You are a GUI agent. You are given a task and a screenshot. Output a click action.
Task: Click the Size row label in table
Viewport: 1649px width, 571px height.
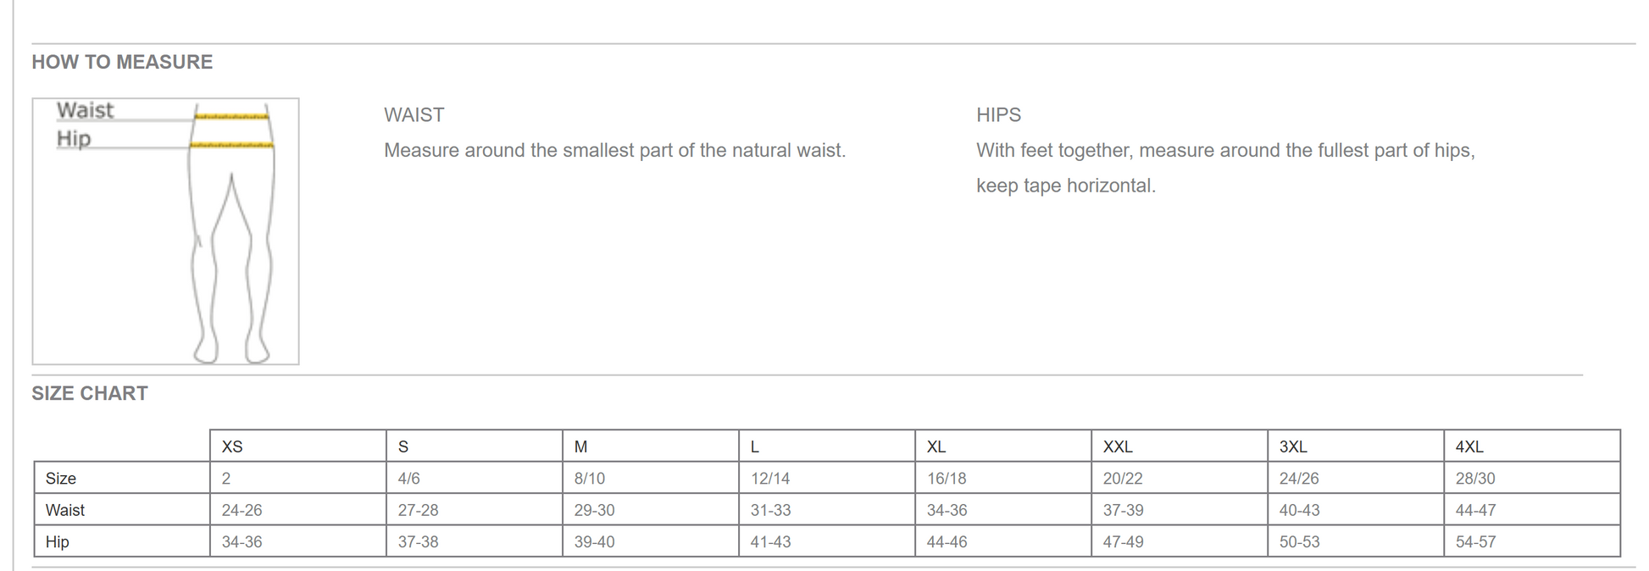point(122,478)
